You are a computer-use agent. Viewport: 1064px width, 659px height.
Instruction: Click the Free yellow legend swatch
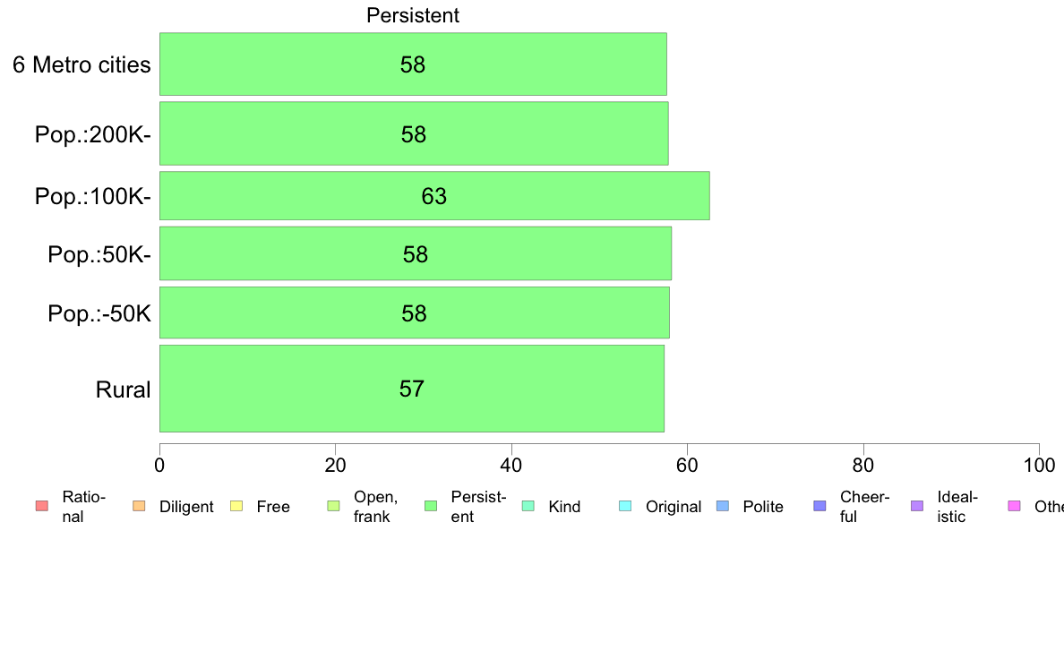(x=236, y=506)
